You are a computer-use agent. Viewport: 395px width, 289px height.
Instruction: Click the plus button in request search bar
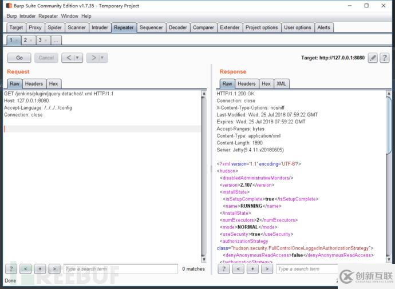tap(40, 269)
